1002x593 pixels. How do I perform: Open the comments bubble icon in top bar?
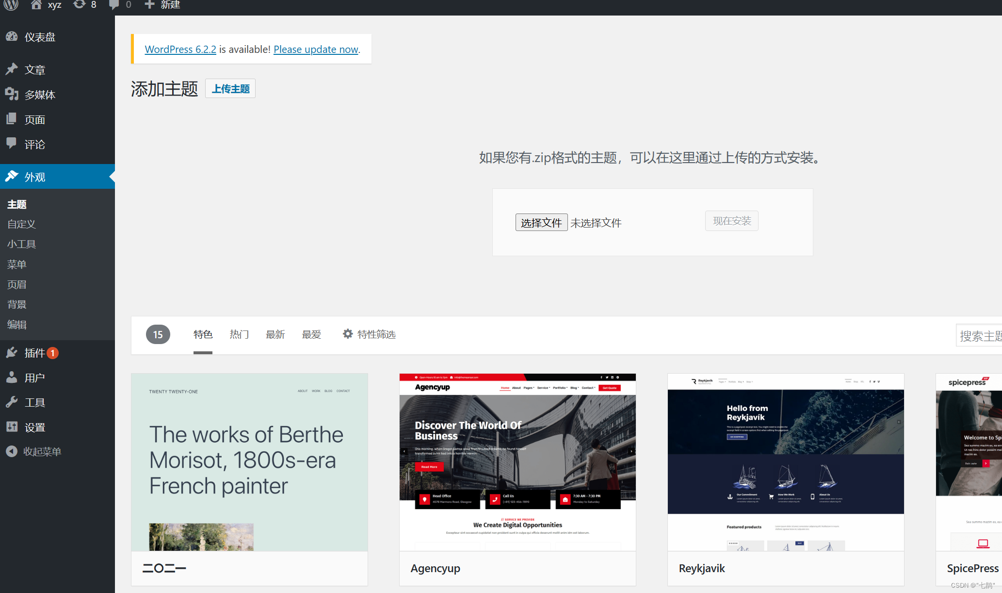click(x=114, y=5)
